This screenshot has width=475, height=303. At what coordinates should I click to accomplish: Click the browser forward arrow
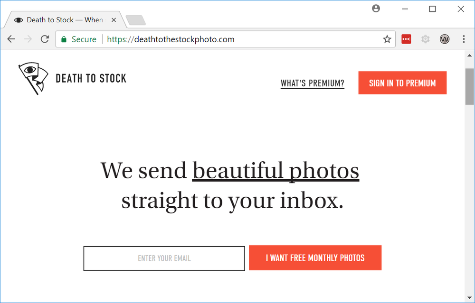28,39
